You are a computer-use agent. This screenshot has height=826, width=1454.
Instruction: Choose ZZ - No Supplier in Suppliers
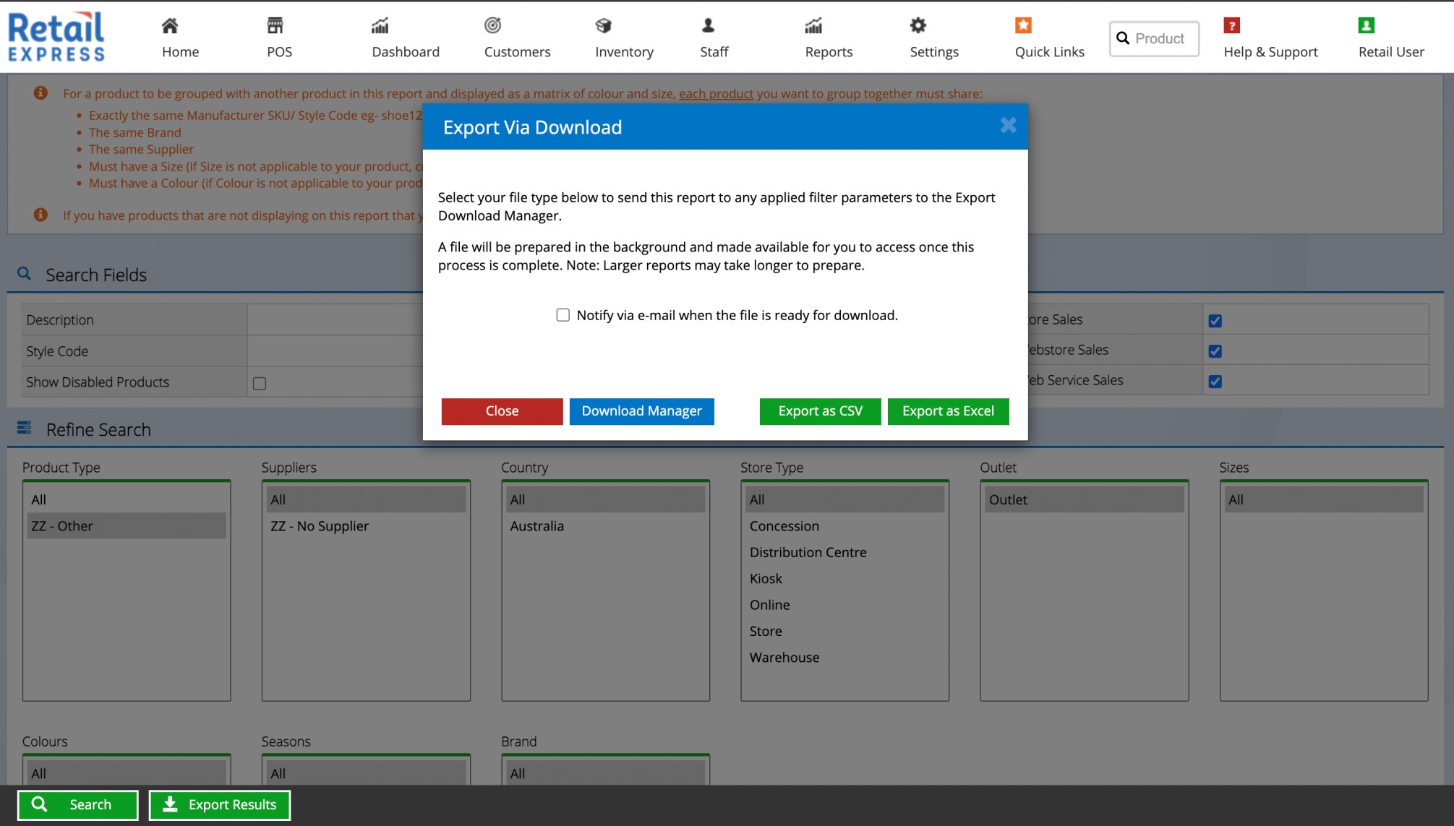[x=320, y=526]
